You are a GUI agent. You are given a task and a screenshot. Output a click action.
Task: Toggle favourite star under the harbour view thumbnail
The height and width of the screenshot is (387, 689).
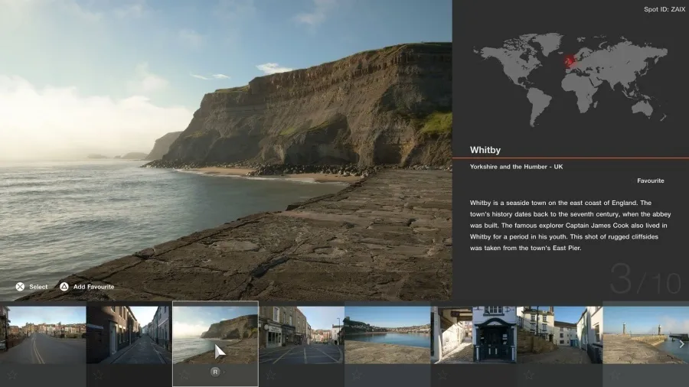pyautogui.click(x=357, y=375)
